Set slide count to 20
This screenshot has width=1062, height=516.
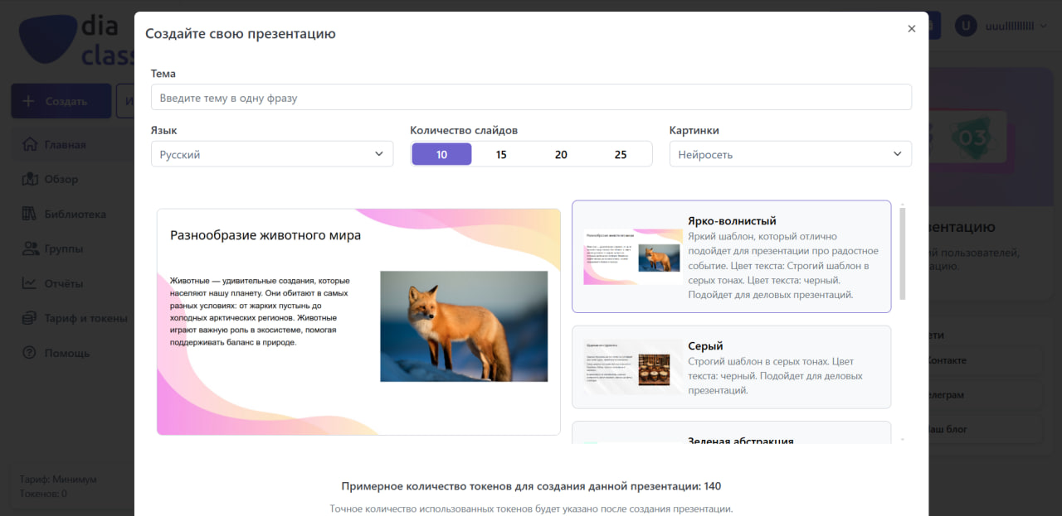coord(561,154)
